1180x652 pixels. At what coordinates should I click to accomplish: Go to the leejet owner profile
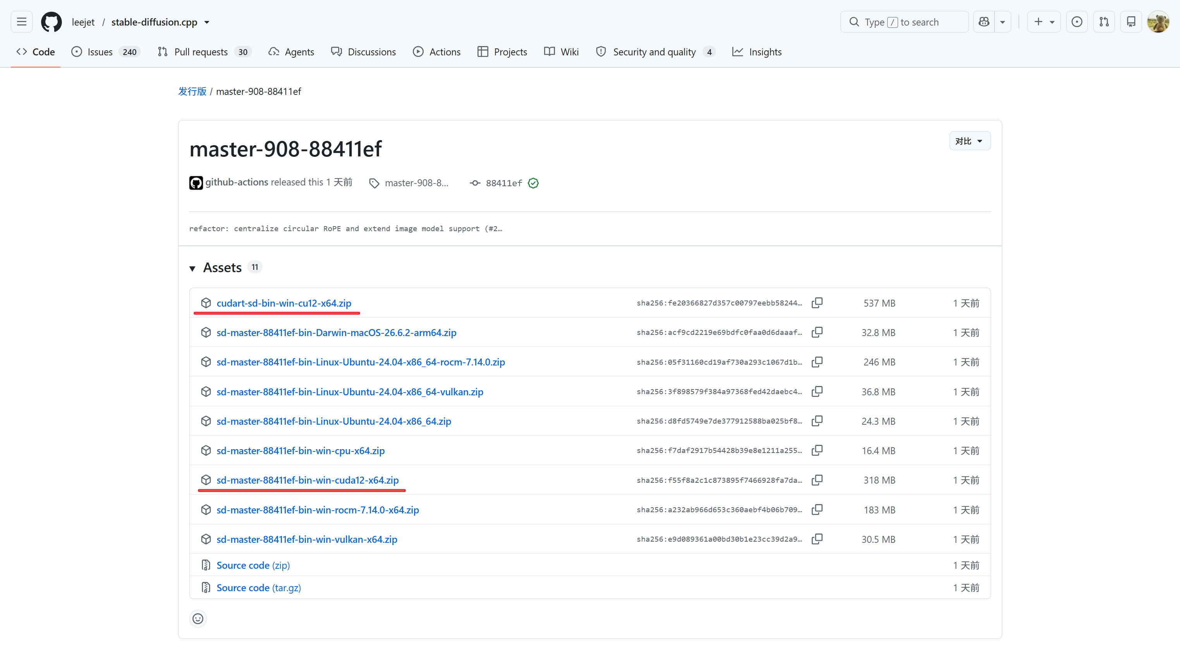(x=83, y=22)
